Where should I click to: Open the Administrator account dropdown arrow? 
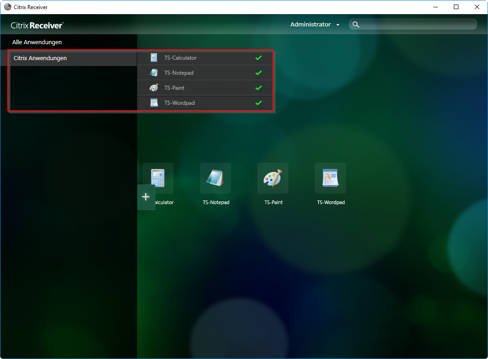pos(338,25)
